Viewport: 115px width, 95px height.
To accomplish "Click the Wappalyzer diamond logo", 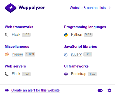I will click(10, 8).
